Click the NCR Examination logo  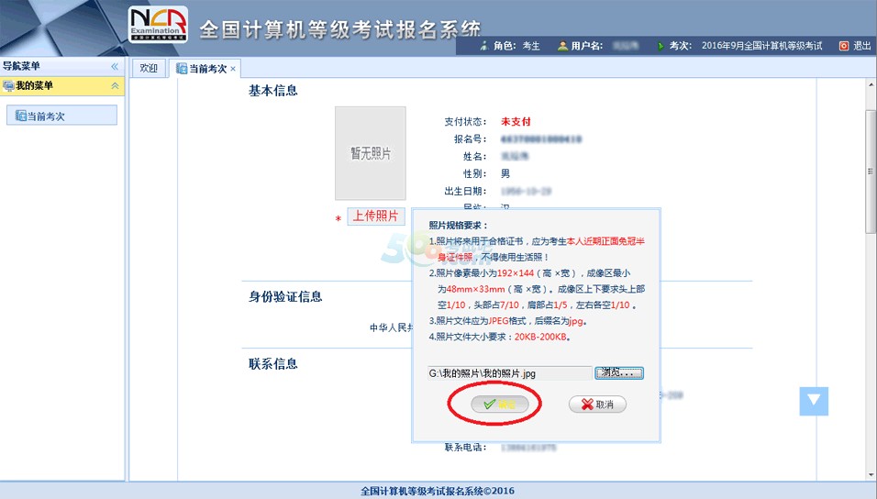(158, 25)
